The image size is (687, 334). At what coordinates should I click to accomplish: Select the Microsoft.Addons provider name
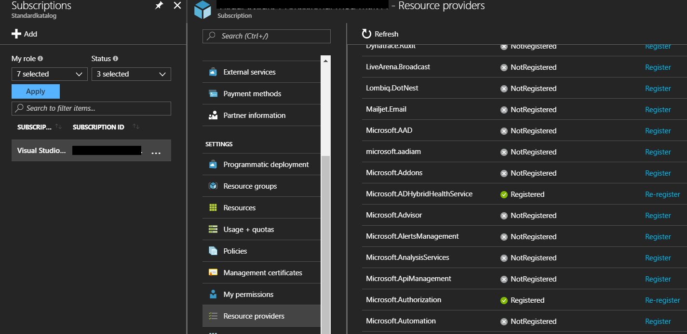click(x=394, y=173)
